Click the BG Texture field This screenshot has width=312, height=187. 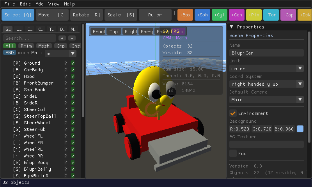pyautogui.click(x=266, y=144)
